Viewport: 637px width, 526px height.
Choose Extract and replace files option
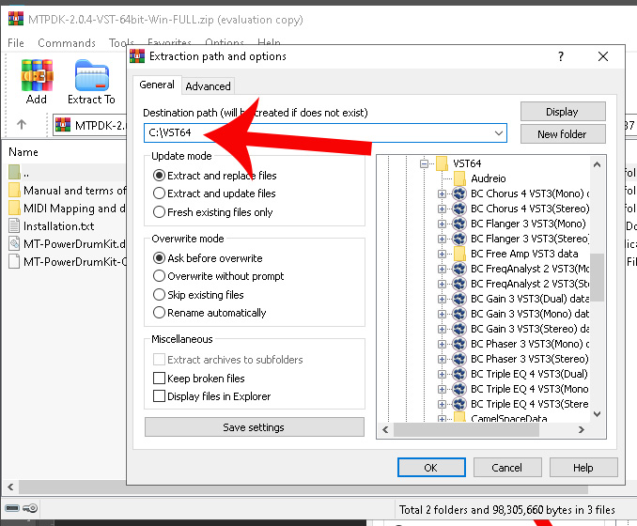[160, 176]
